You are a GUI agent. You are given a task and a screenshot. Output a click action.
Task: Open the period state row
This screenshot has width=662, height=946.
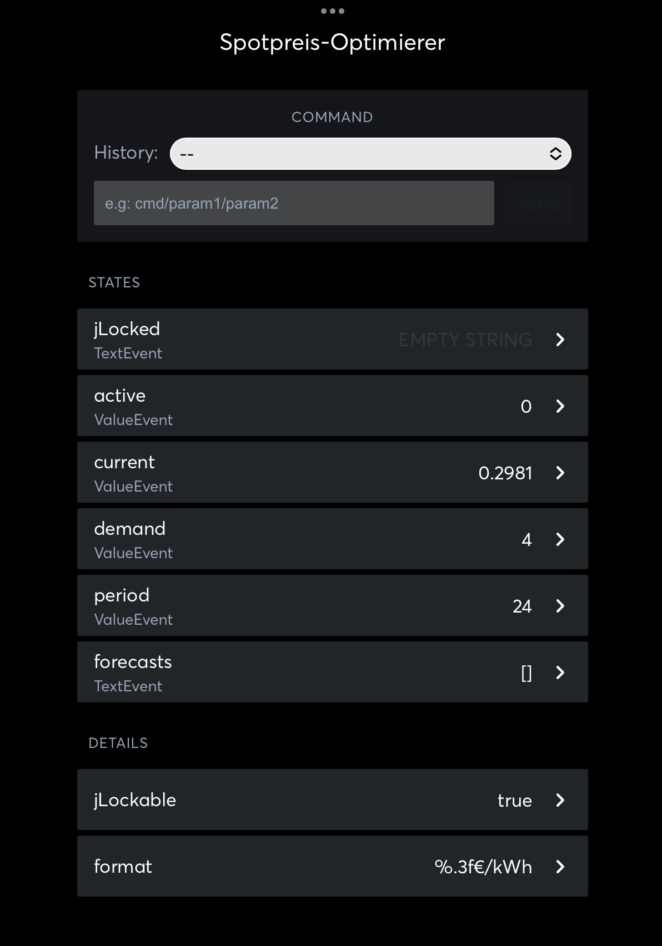pyautogui.click(x=332, y=605)
